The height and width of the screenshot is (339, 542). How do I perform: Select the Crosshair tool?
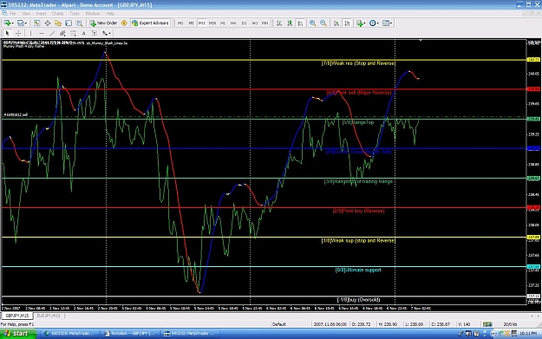tap(18, 33)
